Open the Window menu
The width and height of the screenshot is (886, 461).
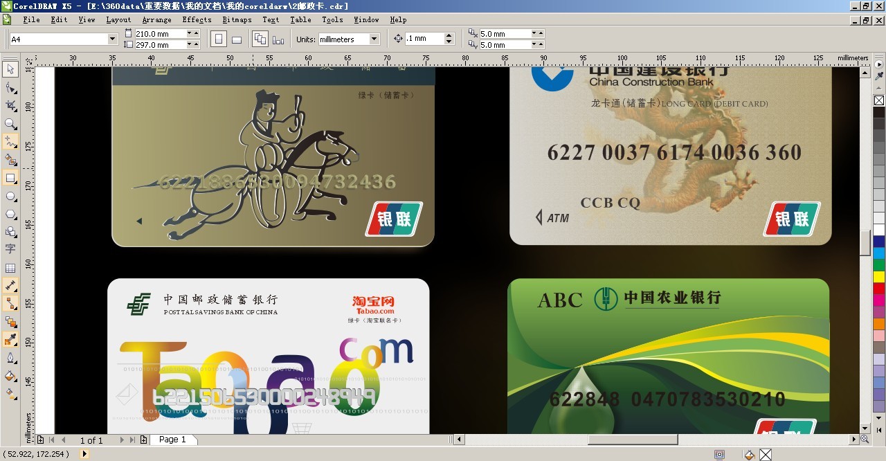click(x=366, y=19)
